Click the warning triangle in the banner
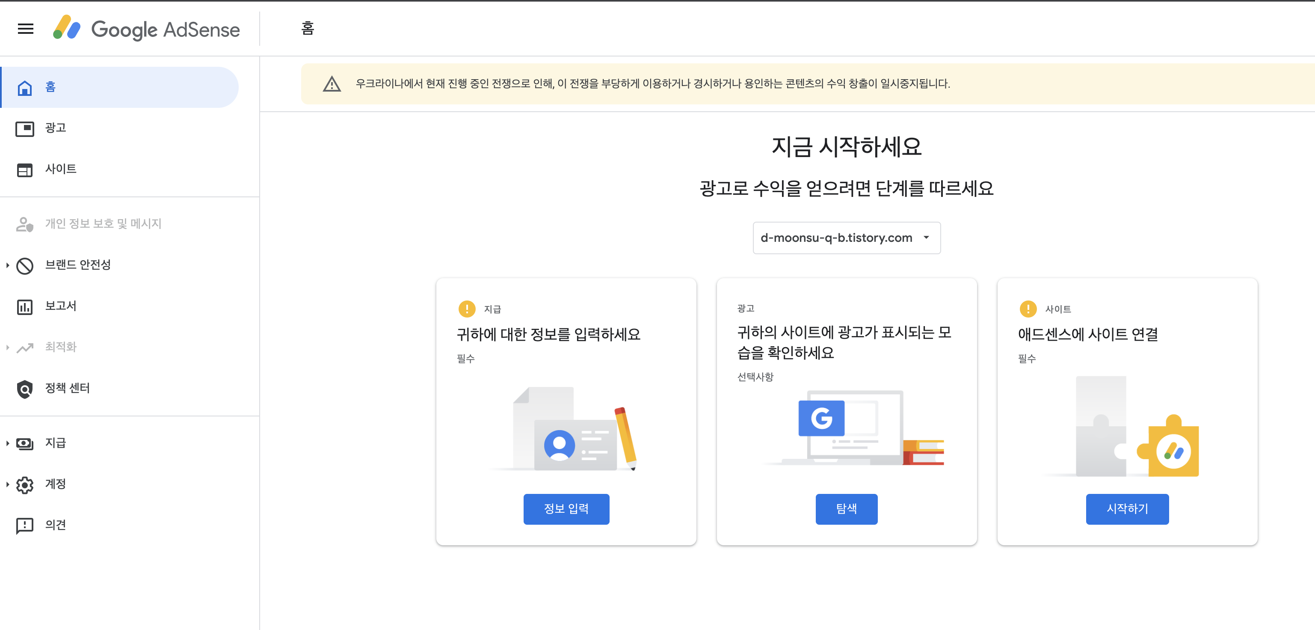This screenshot has height=630, width=1315. click(x=332, y=84)
